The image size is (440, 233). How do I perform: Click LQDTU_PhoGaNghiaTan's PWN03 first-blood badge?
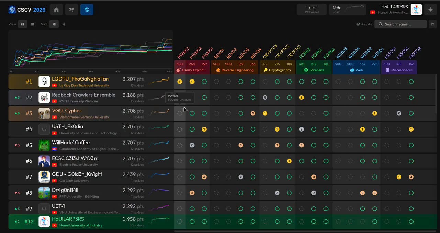(x=180, y=82)
